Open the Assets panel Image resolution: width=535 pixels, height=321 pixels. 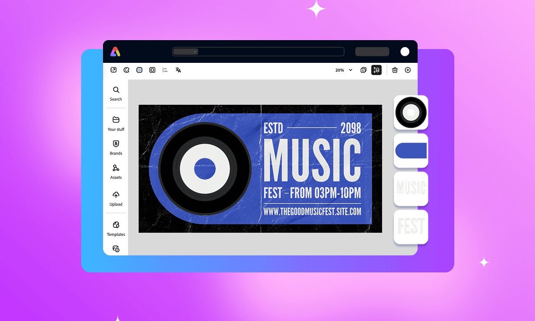coord(116,172)
